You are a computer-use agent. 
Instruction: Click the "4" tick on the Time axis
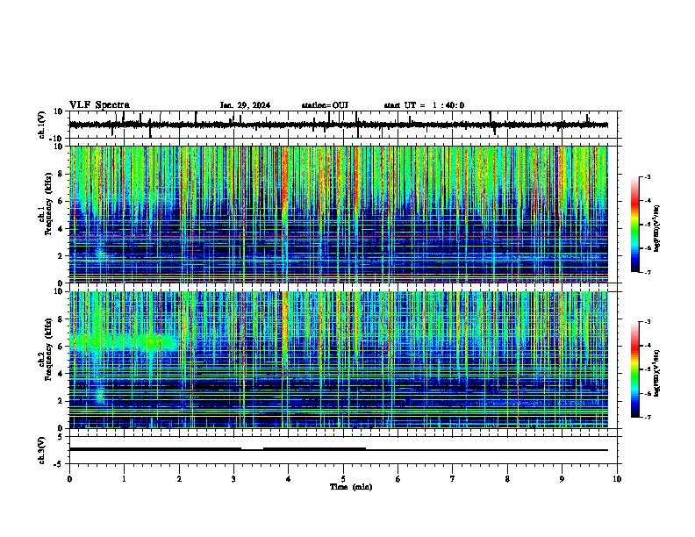click(289, 479)
